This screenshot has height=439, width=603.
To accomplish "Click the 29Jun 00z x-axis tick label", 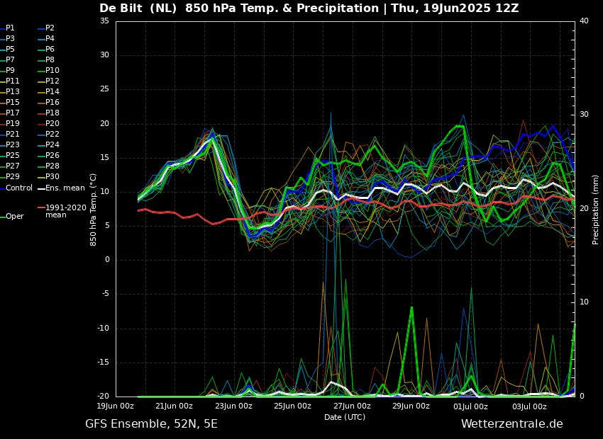I will click(x=411, y=406).
